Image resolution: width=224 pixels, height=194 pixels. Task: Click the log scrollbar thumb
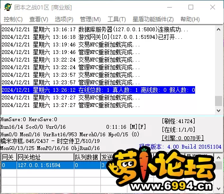tap(219, 101)
